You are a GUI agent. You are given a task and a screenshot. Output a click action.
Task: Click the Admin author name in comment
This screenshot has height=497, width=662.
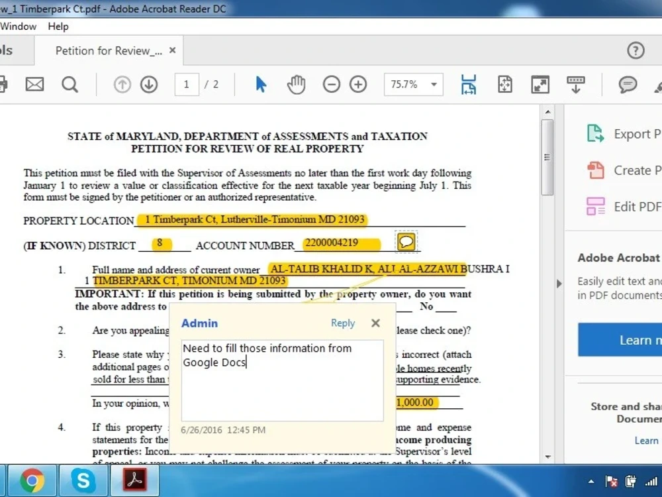point(200,323)
